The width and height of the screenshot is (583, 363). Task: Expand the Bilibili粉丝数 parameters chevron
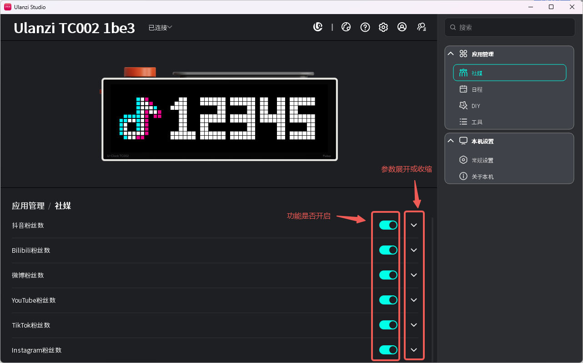click(x=414, y=250)
